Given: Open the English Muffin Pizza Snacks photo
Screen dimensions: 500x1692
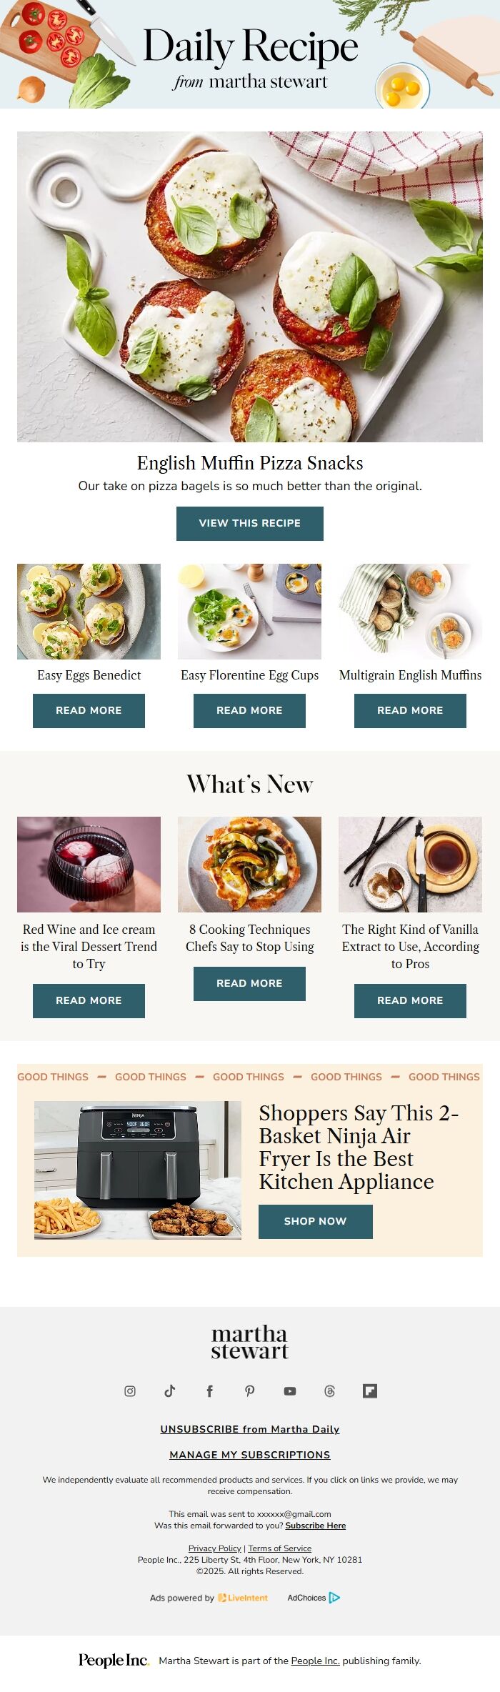Looking at the screenshot, I should pos(250,287).
